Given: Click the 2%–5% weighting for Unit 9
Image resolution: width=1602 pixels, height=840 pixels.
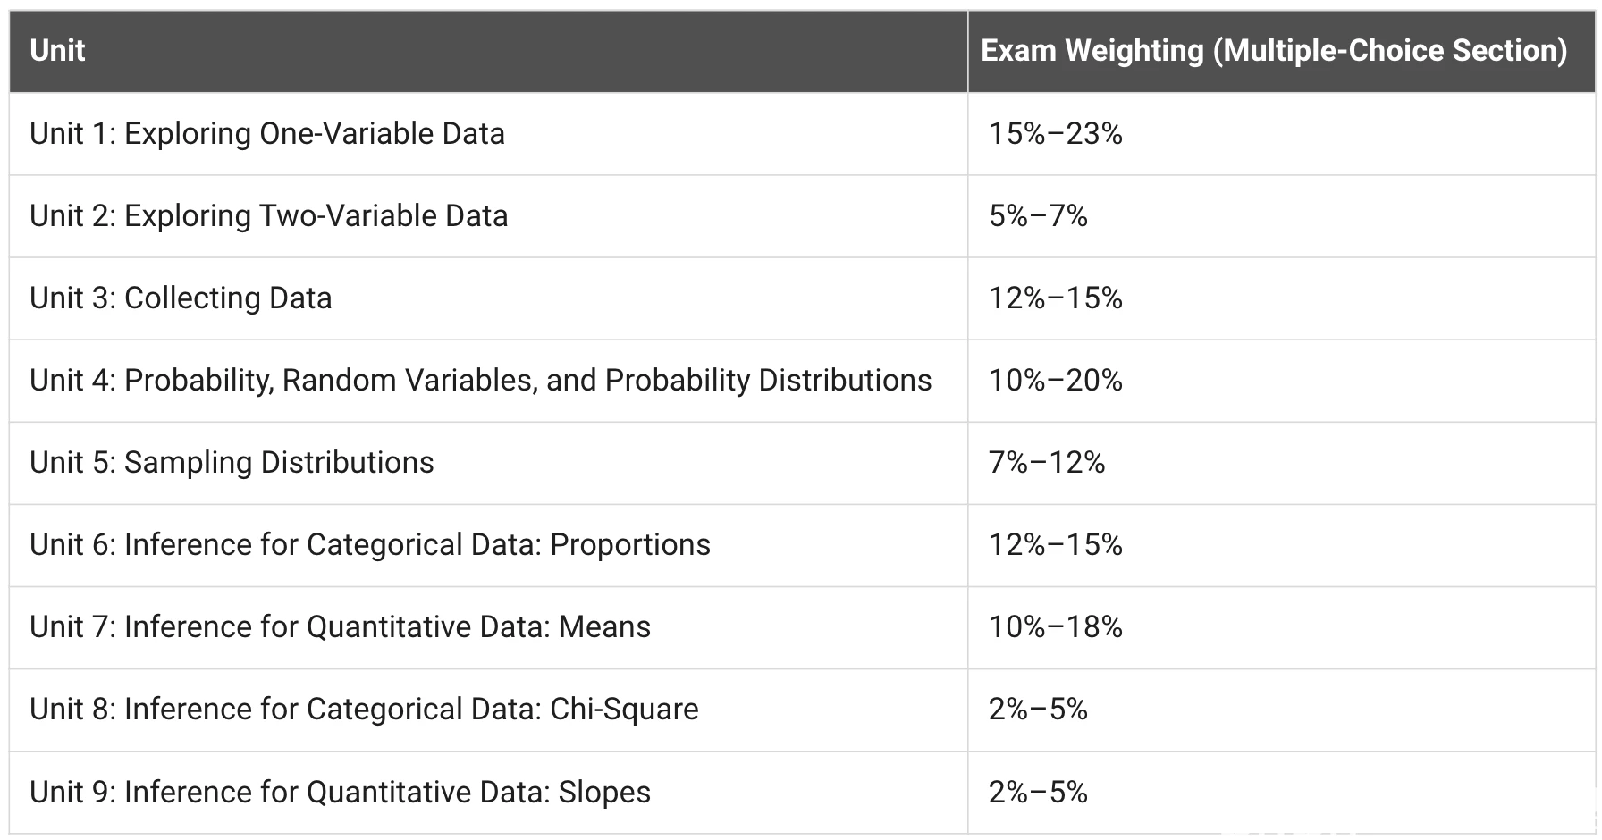Looking at the screenshot, I should pos(1038,793).
